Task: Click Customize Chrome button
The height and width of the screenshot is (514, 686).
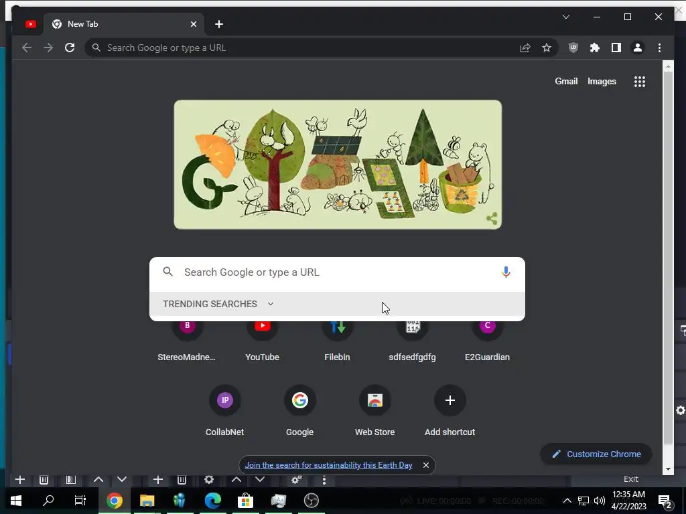Action: click(x=596, y=454)
